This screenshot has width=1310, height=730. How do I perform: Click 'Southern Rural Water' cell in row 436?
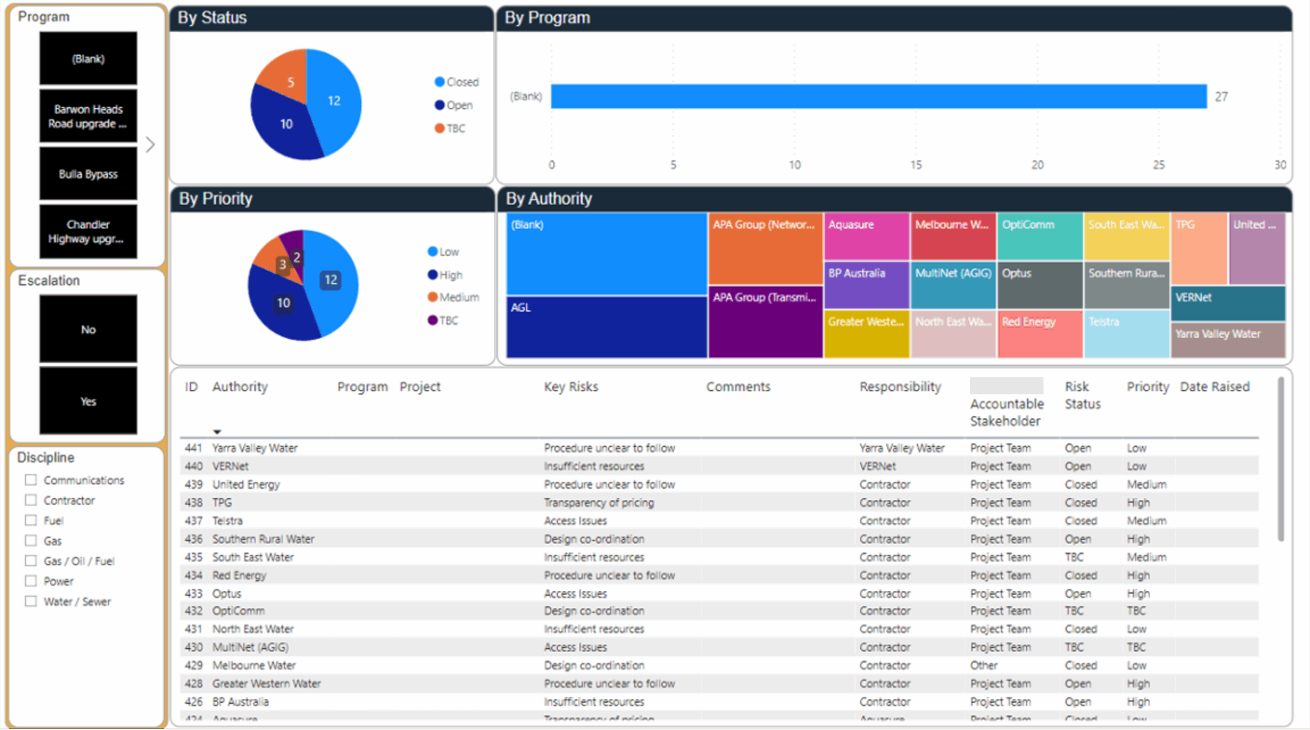point(263,539)
